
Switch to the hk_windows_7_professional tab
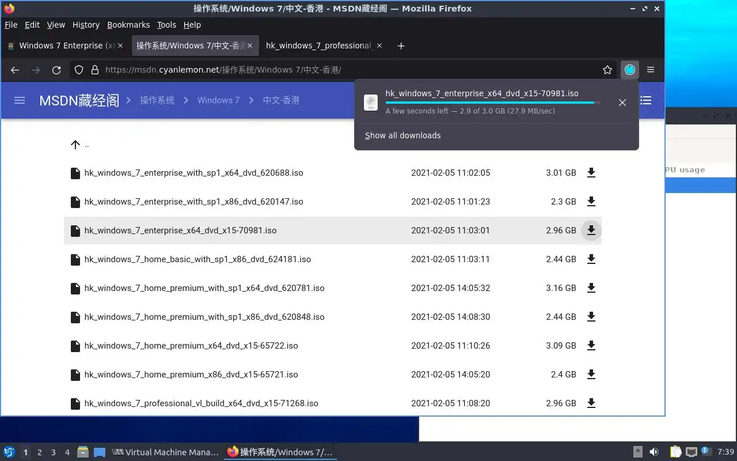point(325,46)
